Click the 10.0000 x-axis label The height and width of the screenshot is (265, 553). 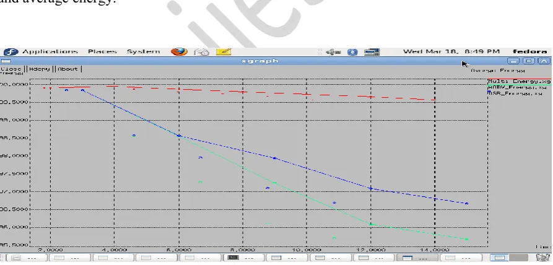(306, 250)
